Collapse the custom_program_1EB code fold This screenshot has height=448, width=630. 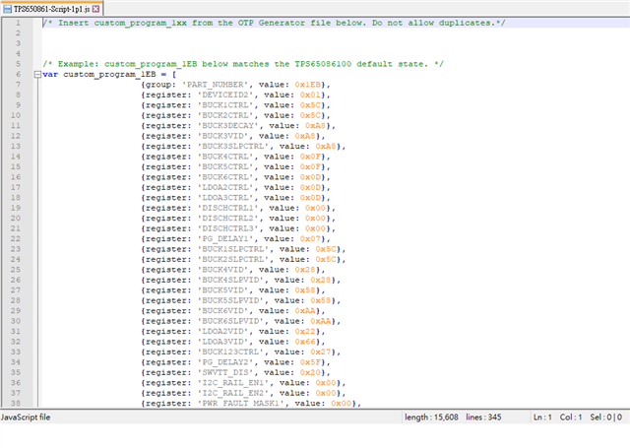37,74
